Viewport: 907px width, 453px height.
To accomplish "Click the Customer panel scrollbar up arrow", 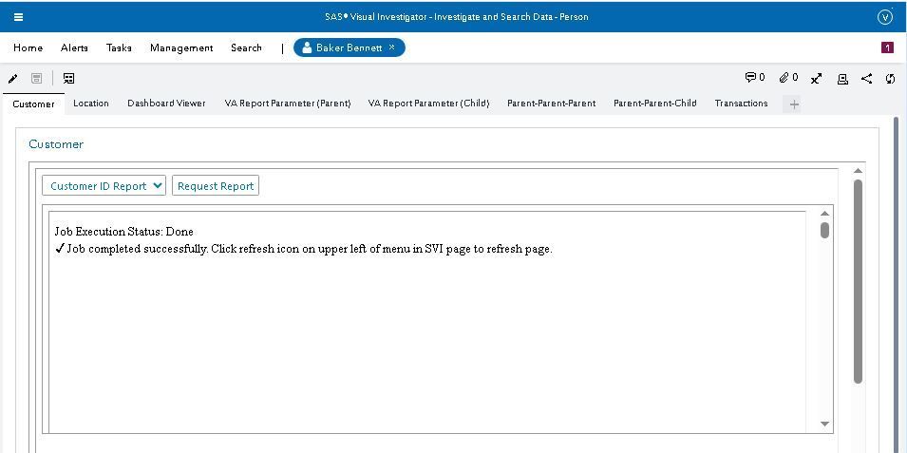I will 858,171.
